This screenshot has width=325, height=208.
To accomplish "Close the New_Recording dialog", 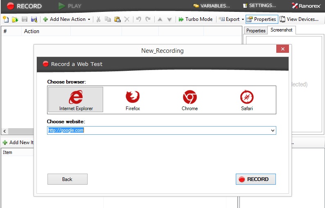I will point(282,49).
